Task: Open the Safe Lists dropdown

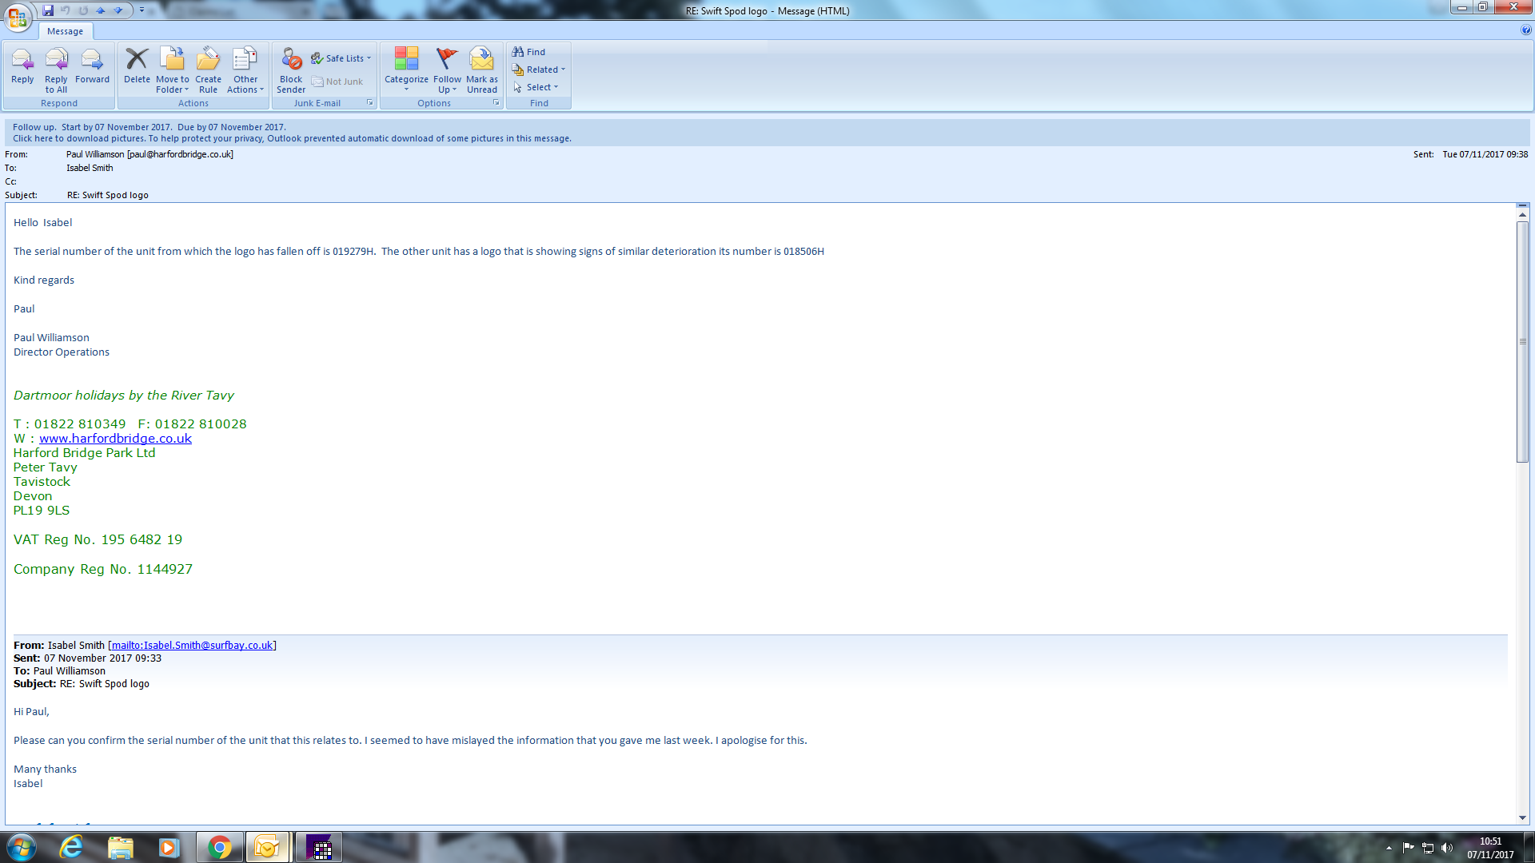Action: [x=343, y=58]
